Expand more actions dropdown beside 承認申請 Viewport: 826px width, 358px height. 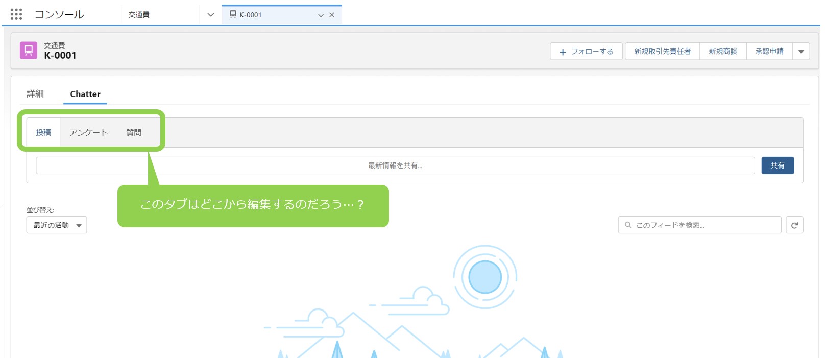pyautogui.click(x=801, y=52)
